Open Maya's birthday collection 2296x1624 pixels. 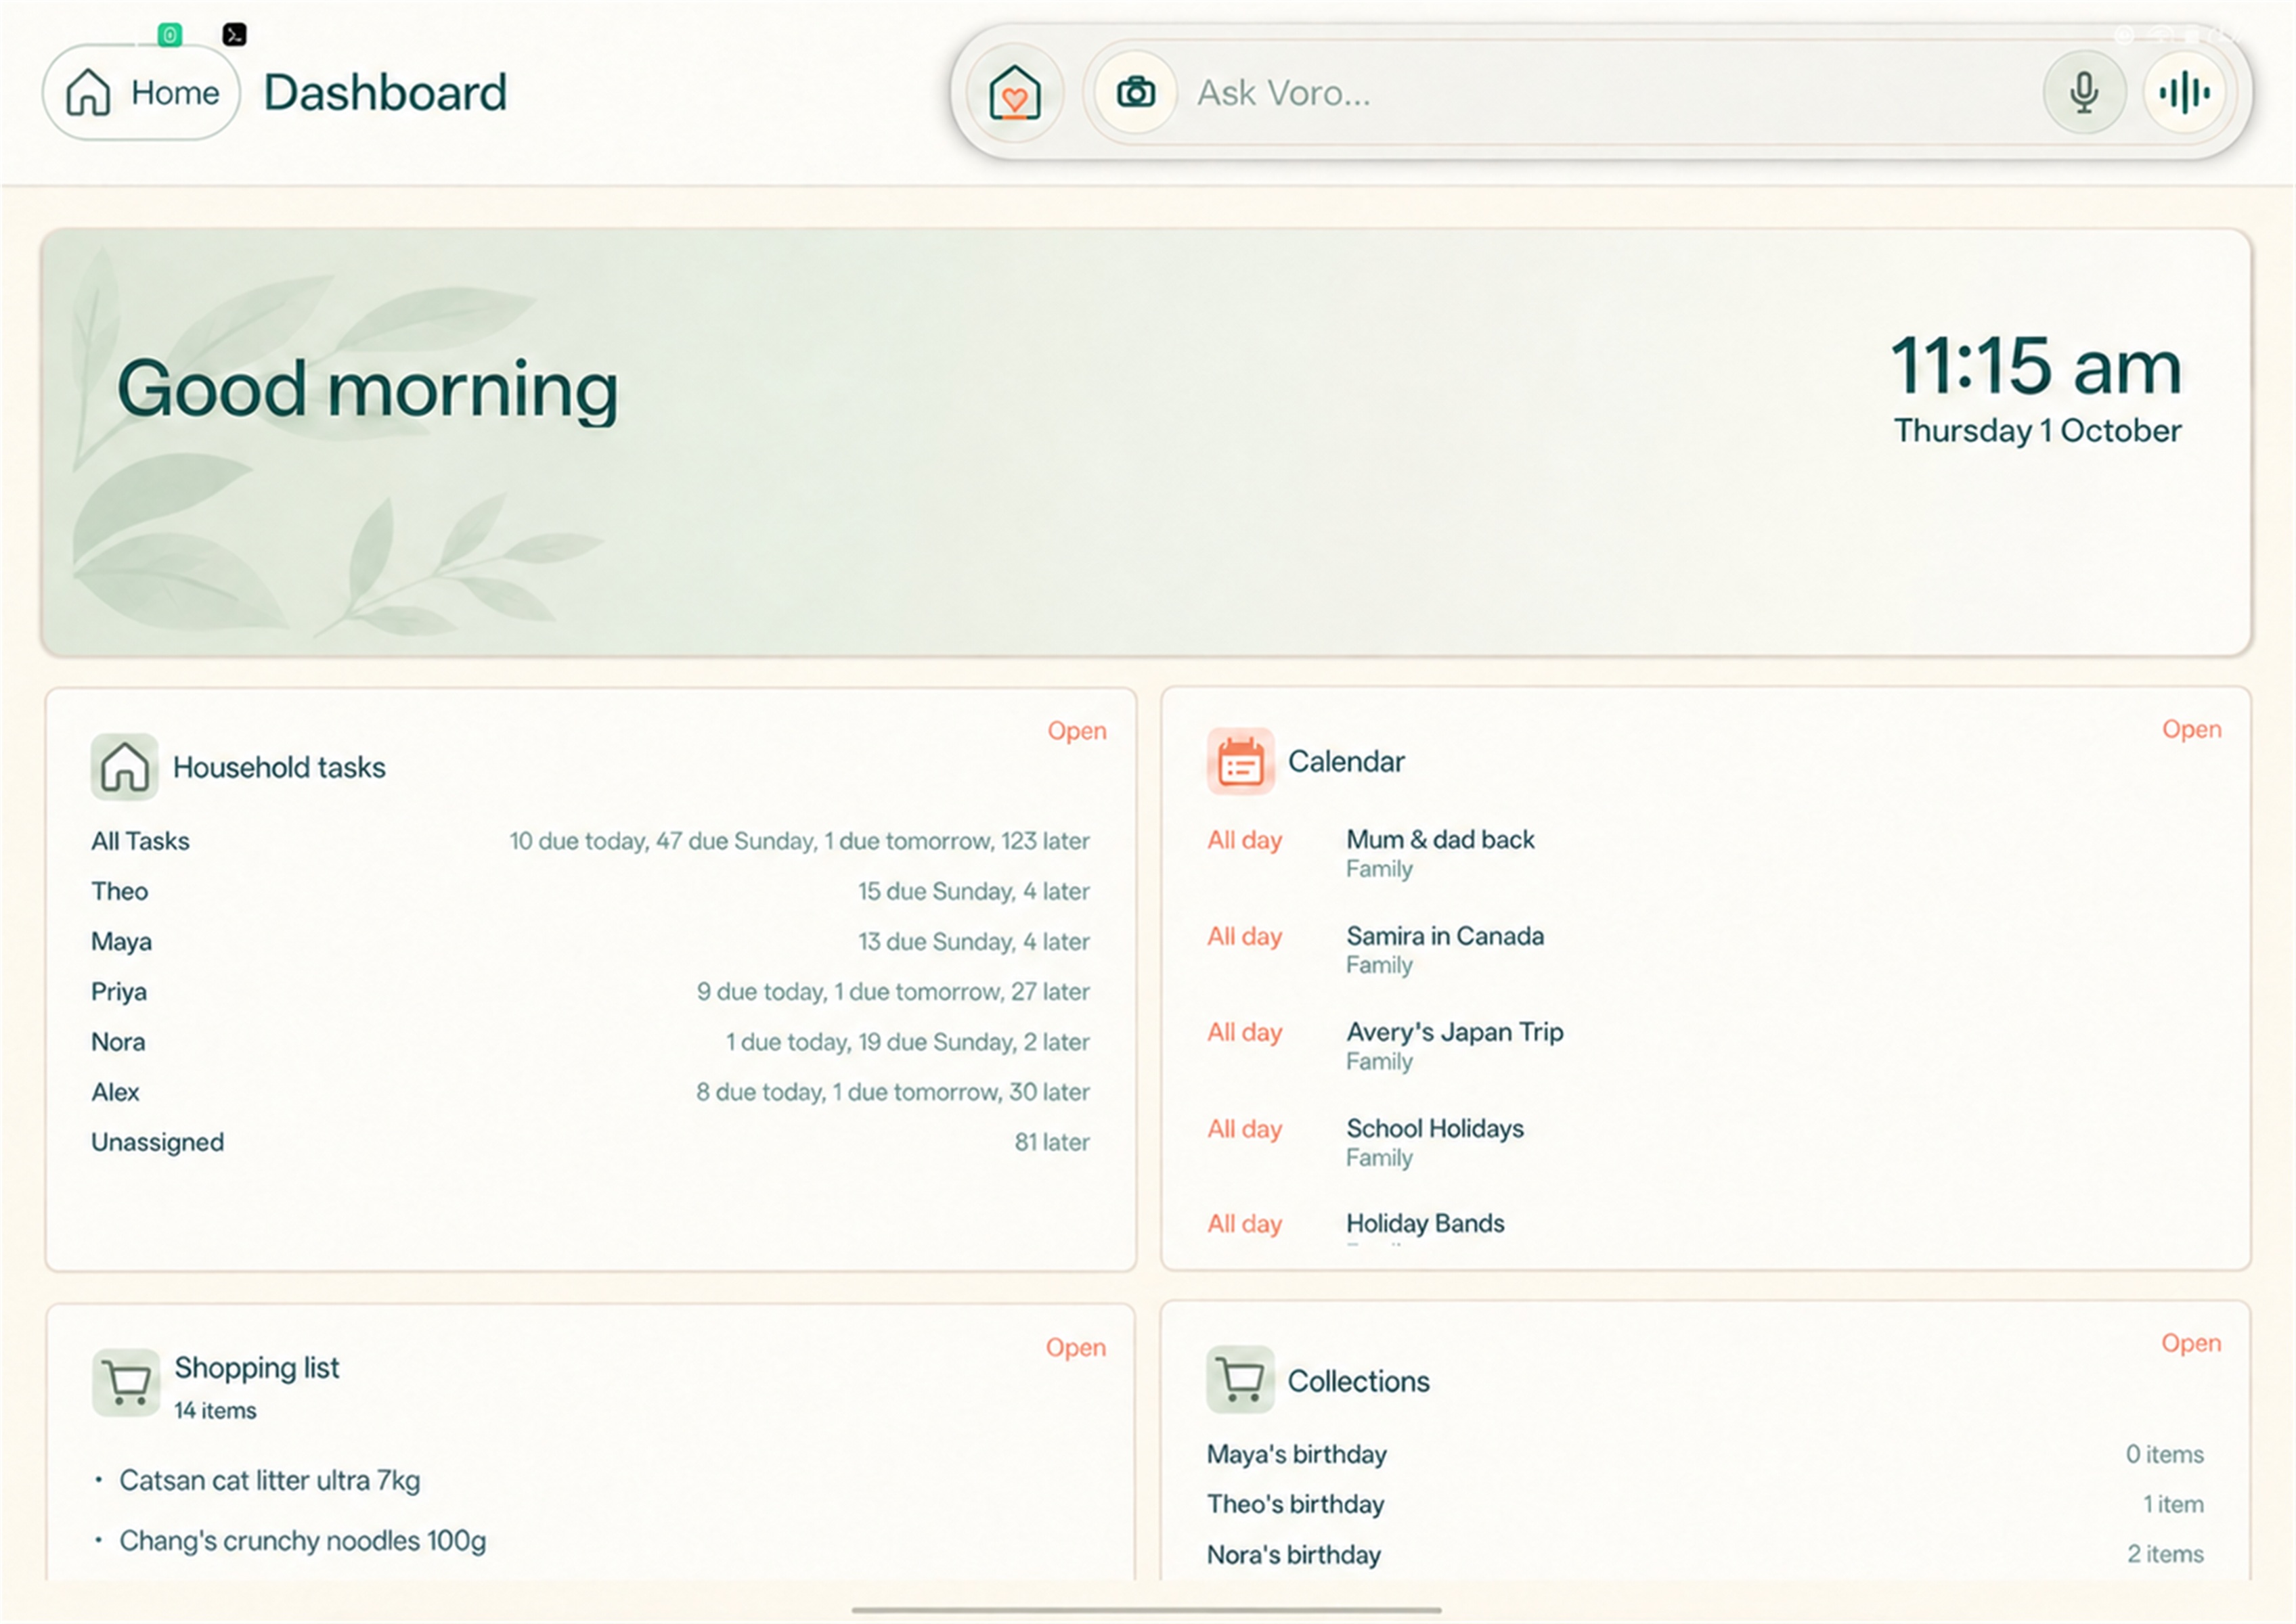1705,1455
